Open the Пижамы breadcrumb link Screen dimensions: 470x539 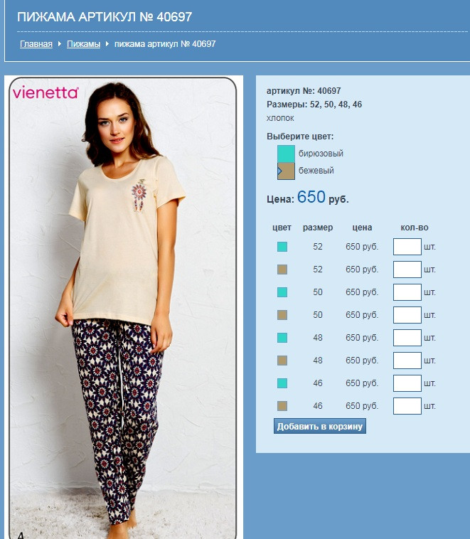click(84, 44)
